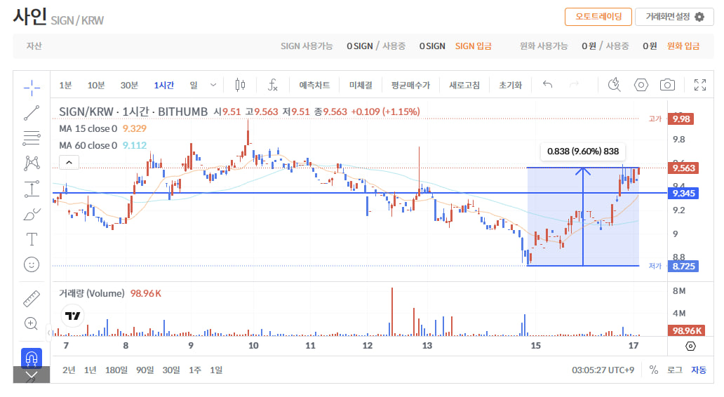724x397 pixels.
Task: Expand the time interval dropdown arrow
Action: pyautogui.click(x=213, y=85)
